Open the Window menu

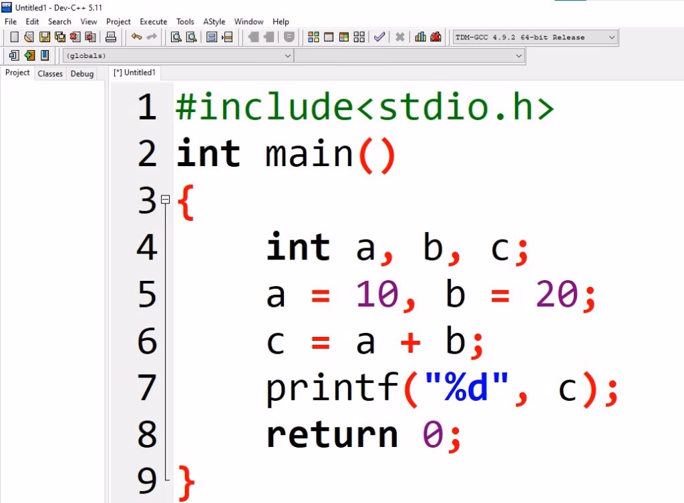coord(248,21)
